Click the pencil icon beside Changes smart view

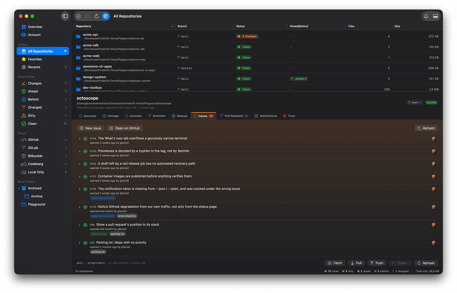pos(24,83)
